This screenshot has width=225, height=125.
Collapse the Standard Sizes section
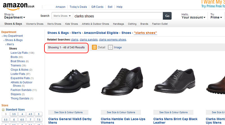pyautogui.click(x=3, y=110)
